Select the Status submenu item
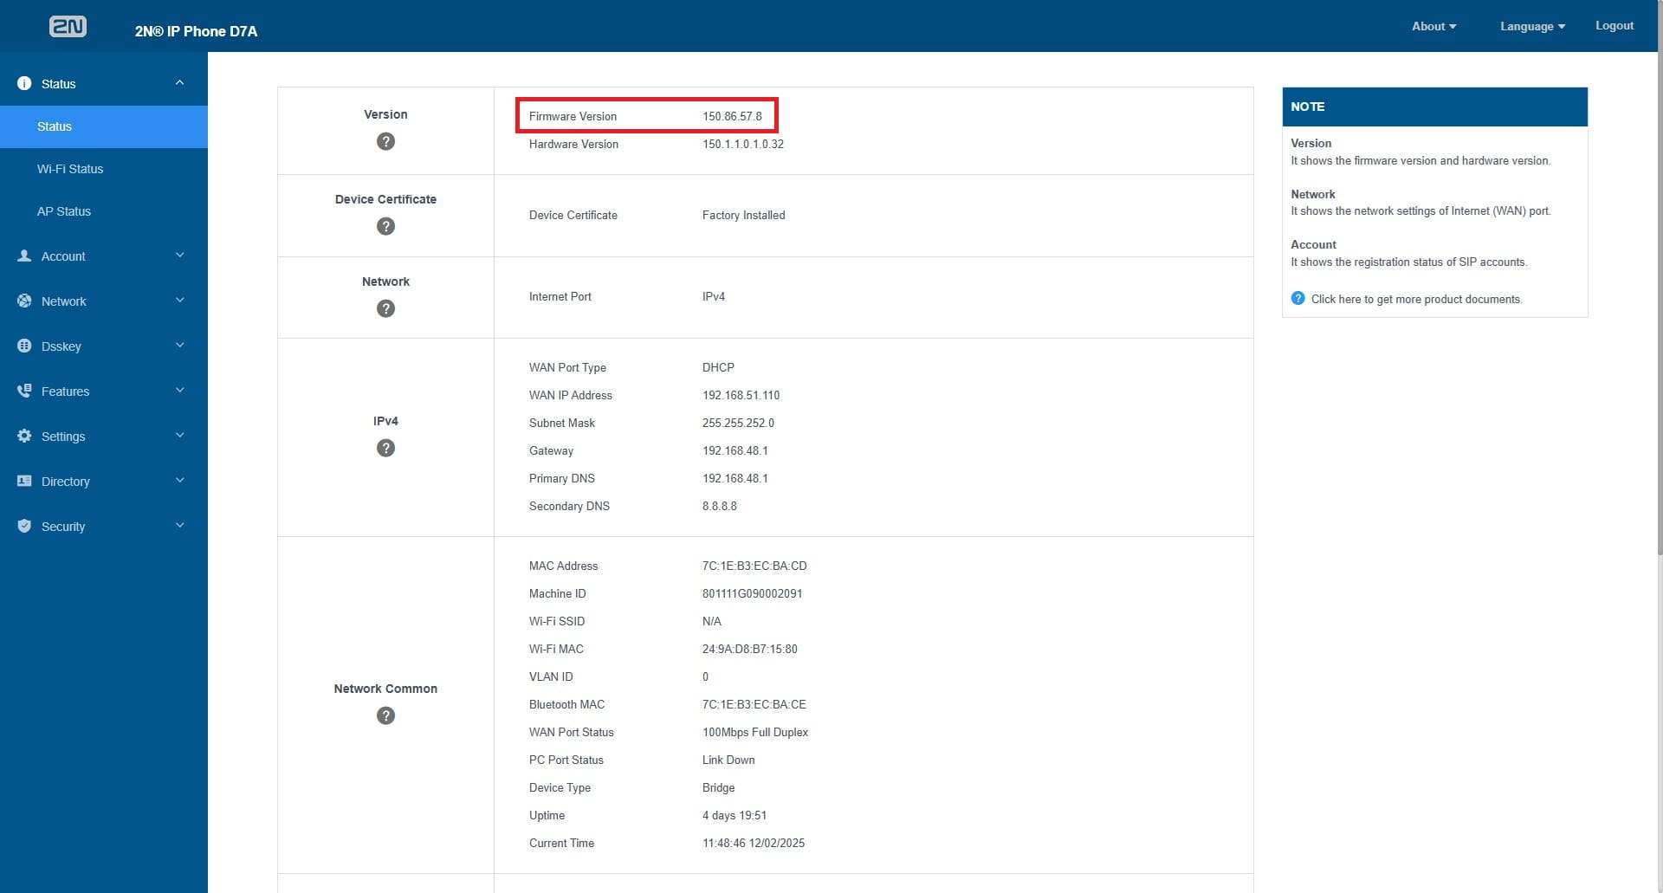The image size is (1663, 893). click(x=104, y=126)
